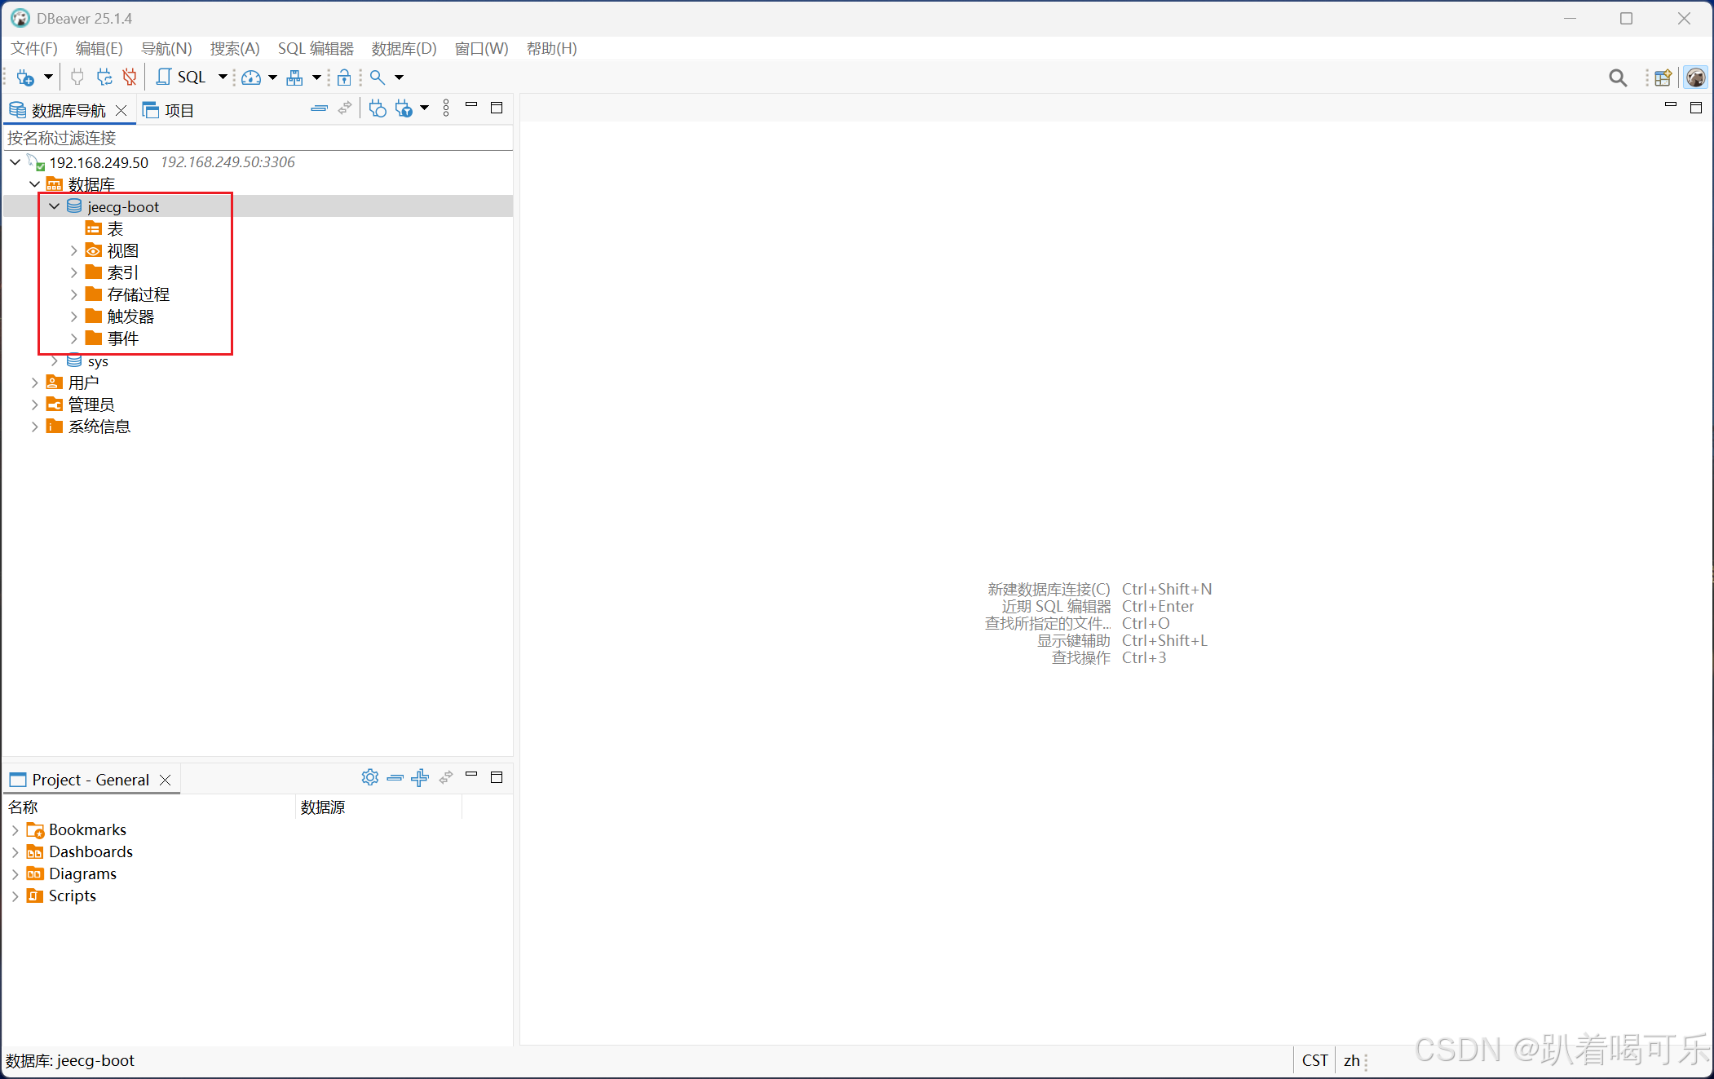
Task: Click the red disconnect plug icon
Action: [x=130, y=77]
